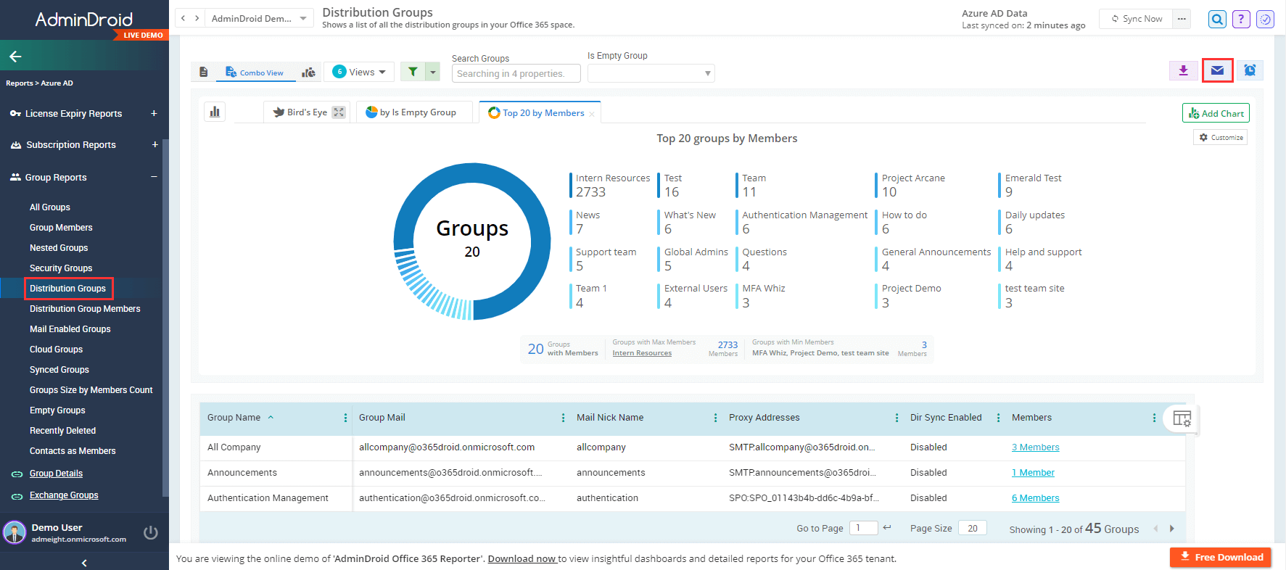Image resolution: width=1286 pixels, height=570 pixels.
Task: Collapse the Group Reports section
Action: [154, 177]
